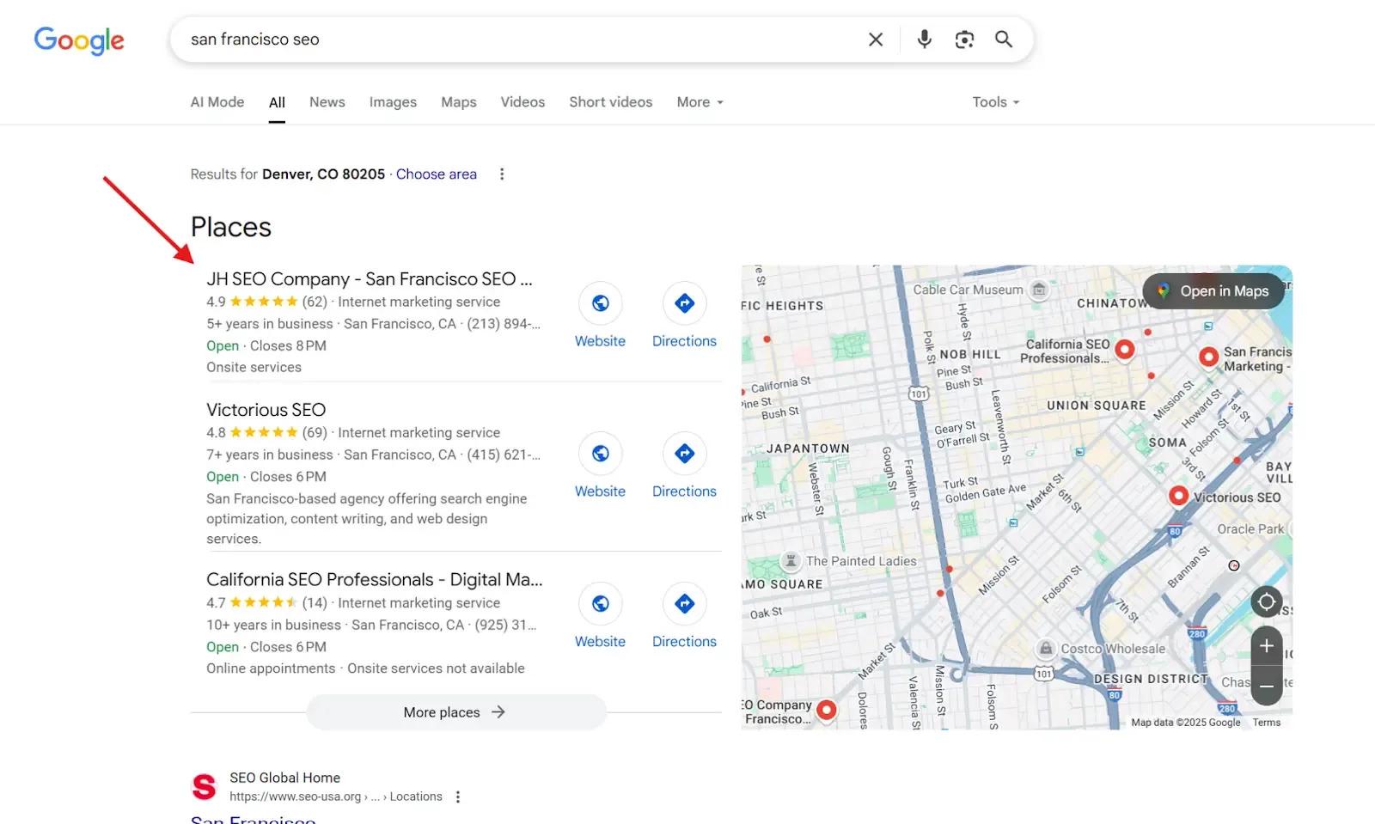
Task: Click the More places button
Action: click(455, 712)
